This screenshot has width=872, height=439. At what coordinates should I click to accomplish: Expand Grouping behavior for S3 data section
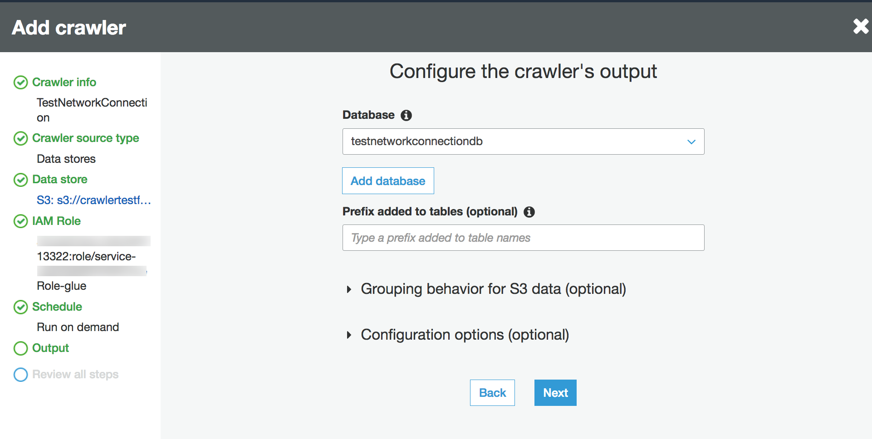[x=493, y=289]
